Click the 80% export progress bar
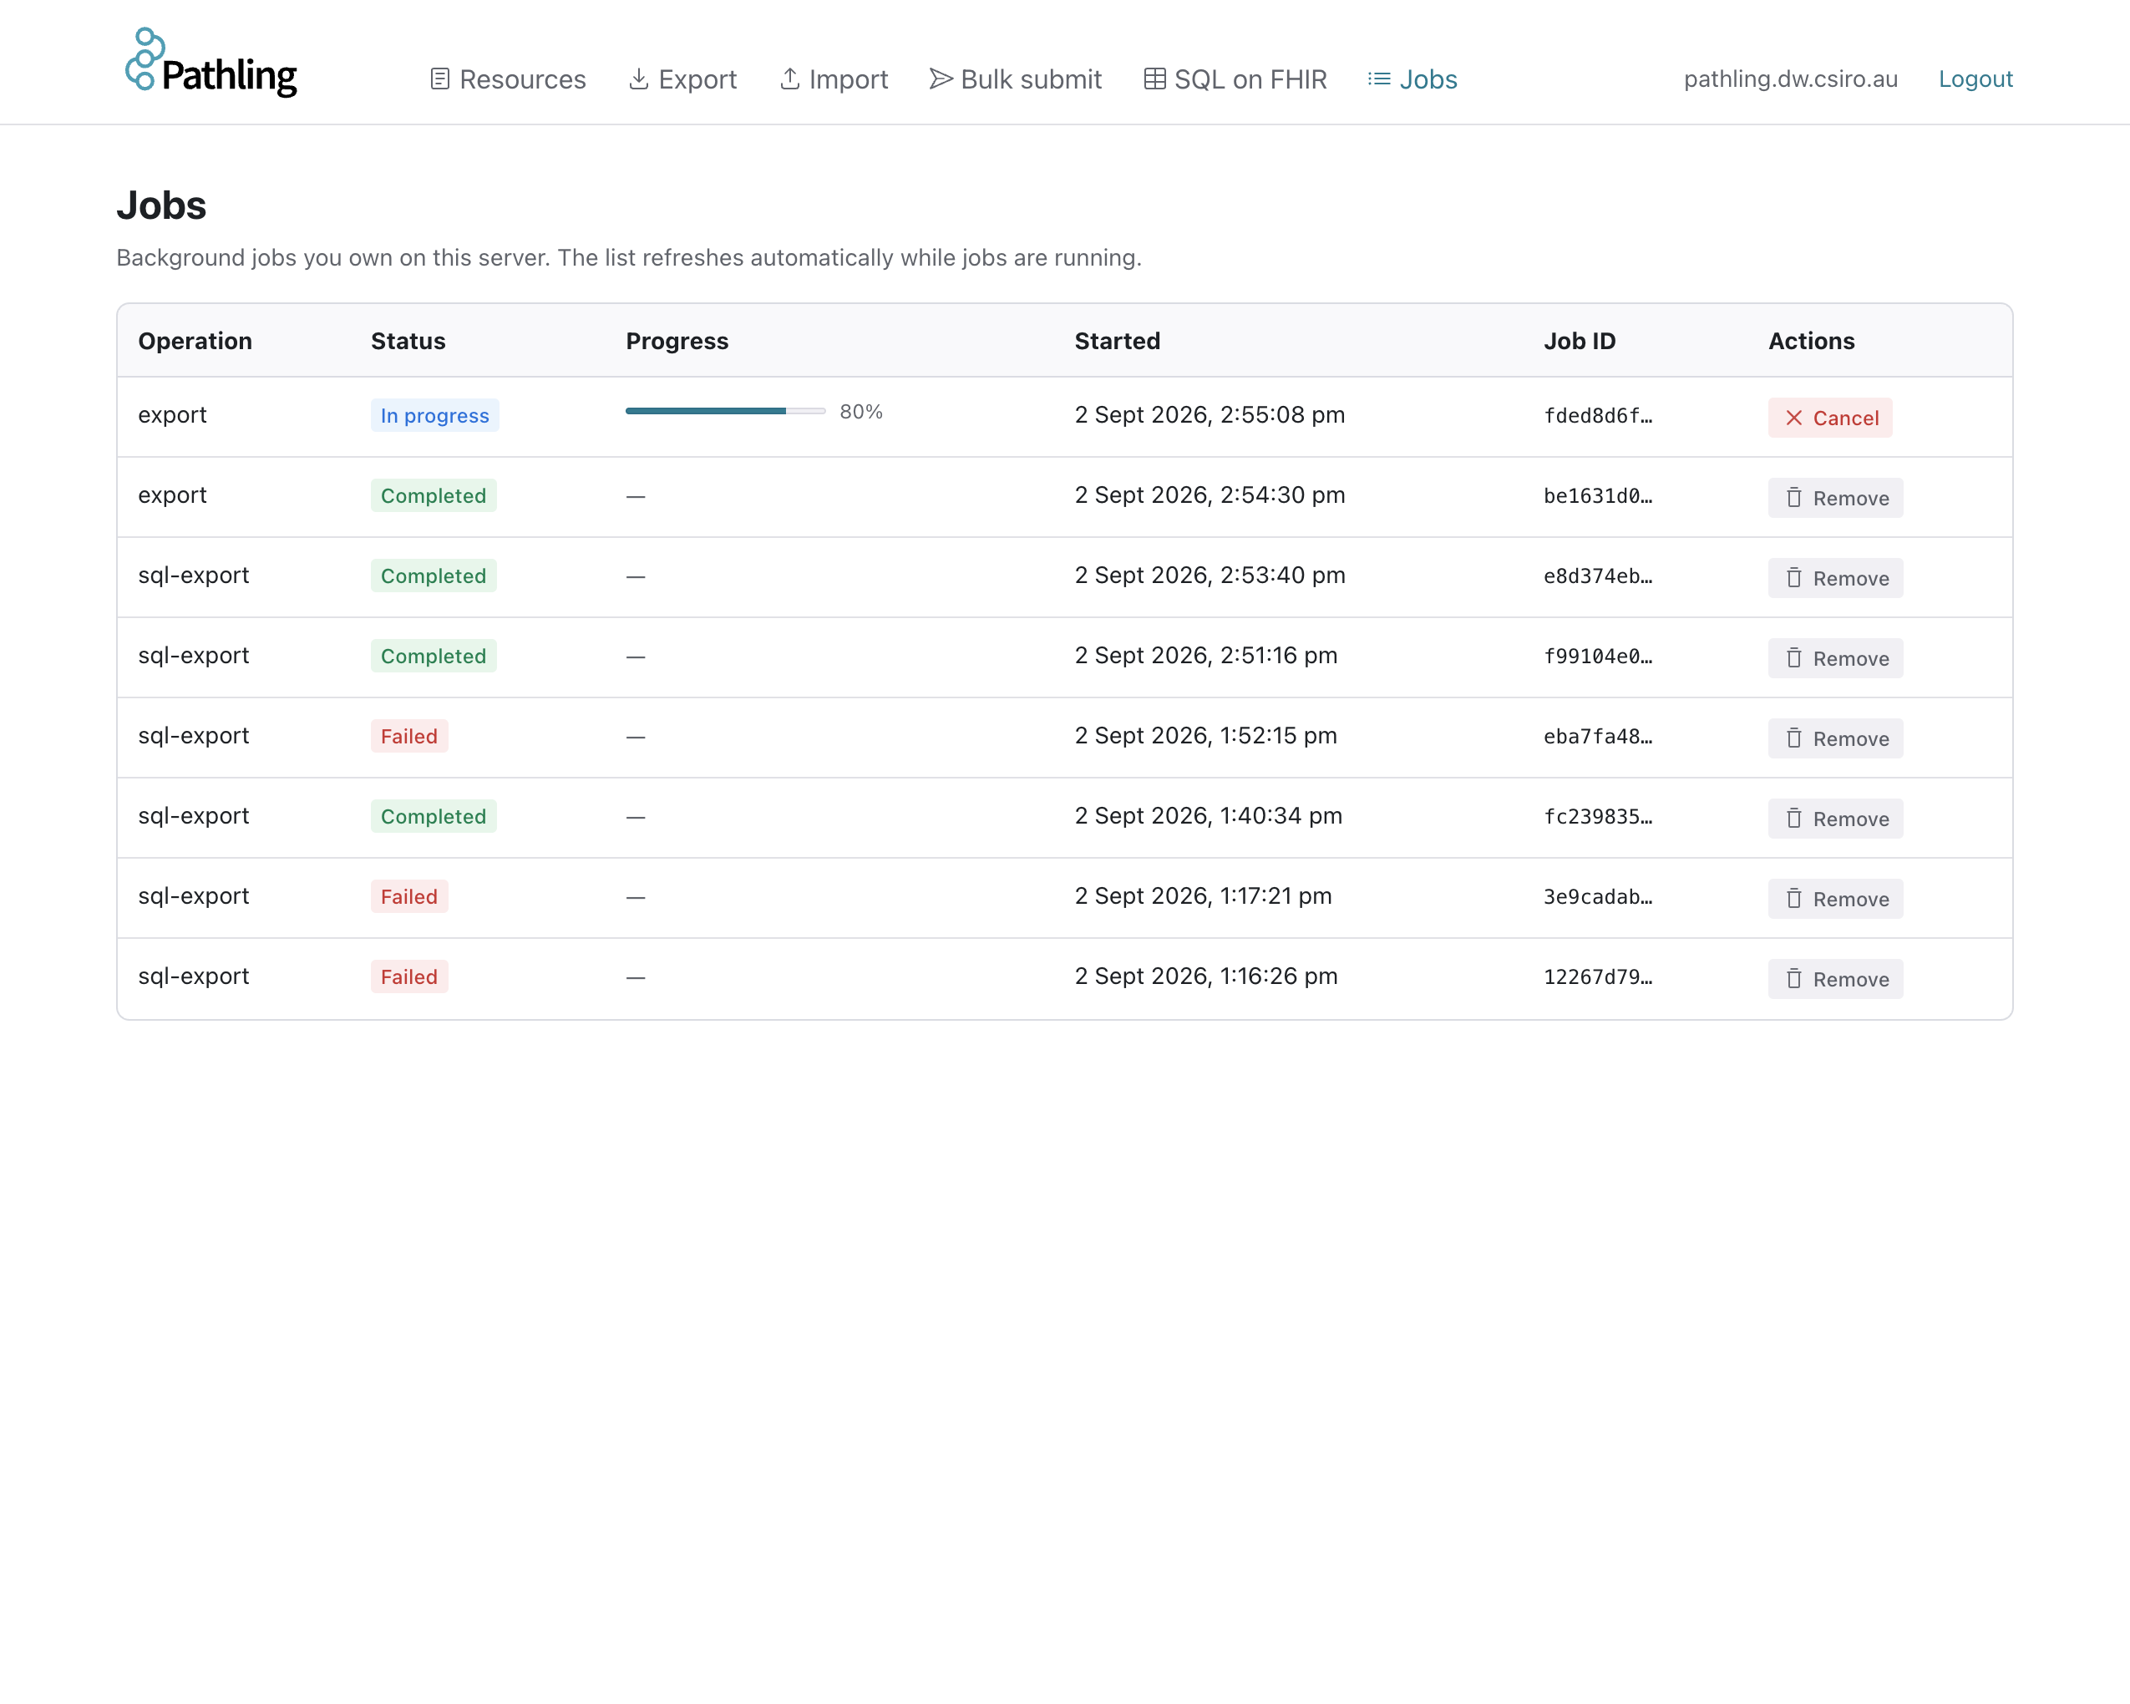2130x1704 pixels. coord(725,411)
